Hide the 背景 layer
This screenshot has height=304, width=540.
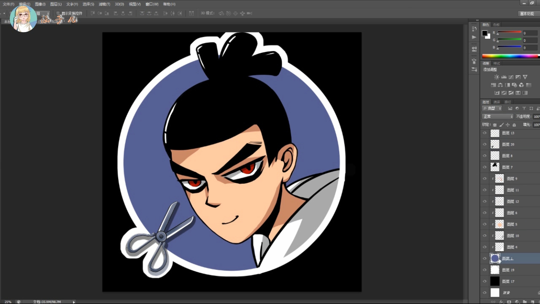[485, 293]
